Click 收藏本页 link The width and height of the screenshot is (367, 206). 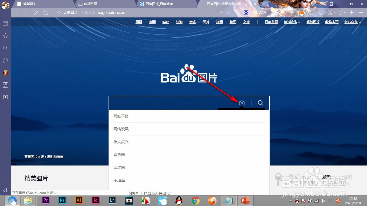332,22
